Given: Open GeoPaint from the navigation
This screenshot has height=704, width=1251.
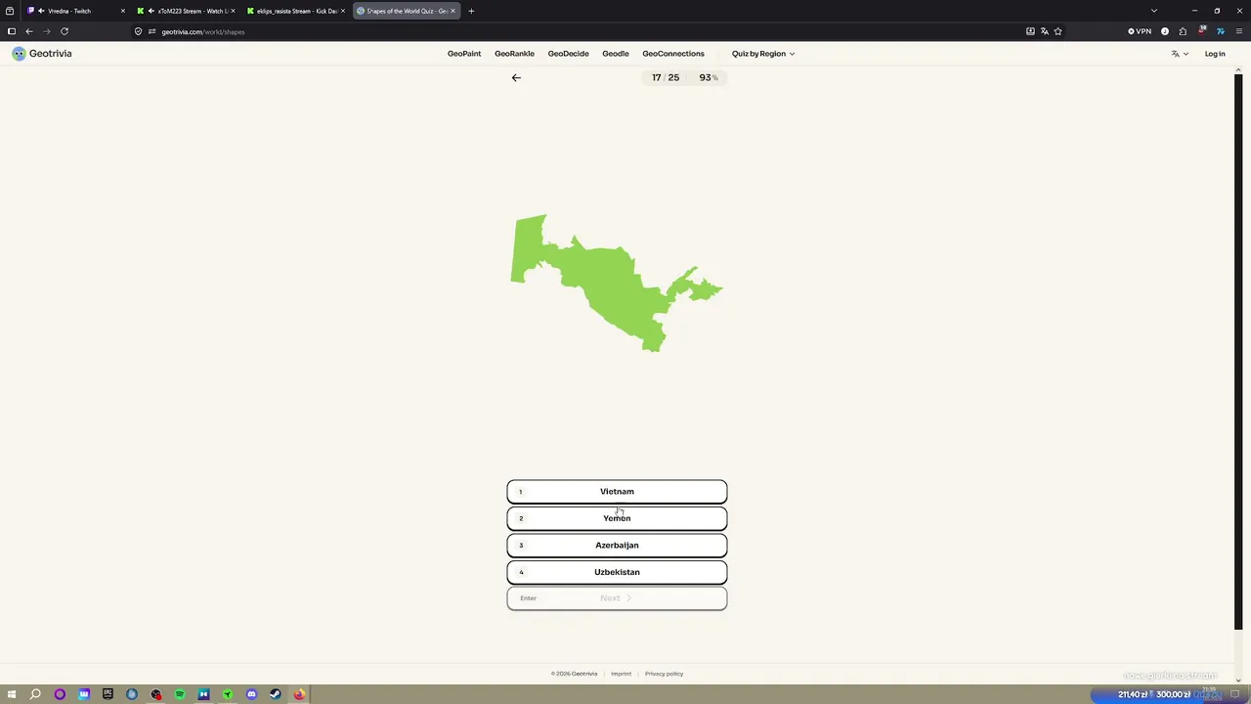Looking at the screenshot, I should click(x=464, y=54).
